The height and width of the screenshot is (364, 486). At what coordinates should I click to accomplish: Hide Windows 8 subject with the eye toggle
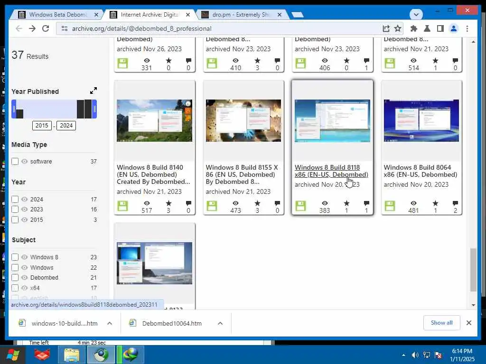pos(25,257)
